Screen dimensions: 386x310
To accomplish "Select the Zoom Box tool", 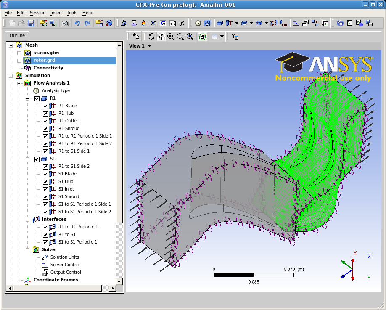I will pos(180,37).
